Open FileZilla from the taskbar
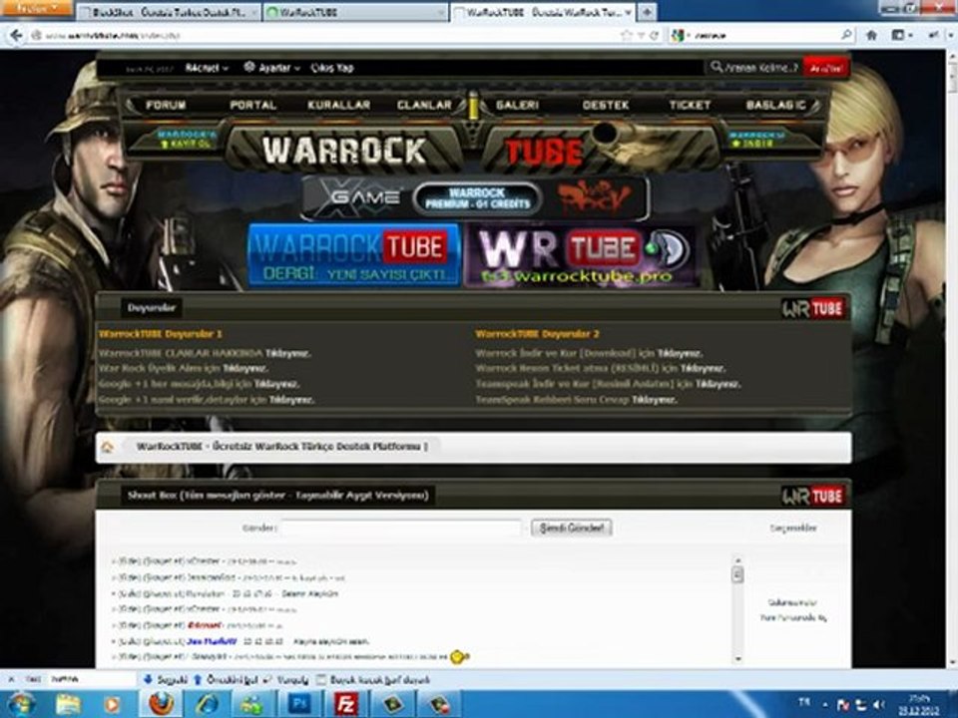The height and width of the screenshot is (718, 958). tap(346, 704)
